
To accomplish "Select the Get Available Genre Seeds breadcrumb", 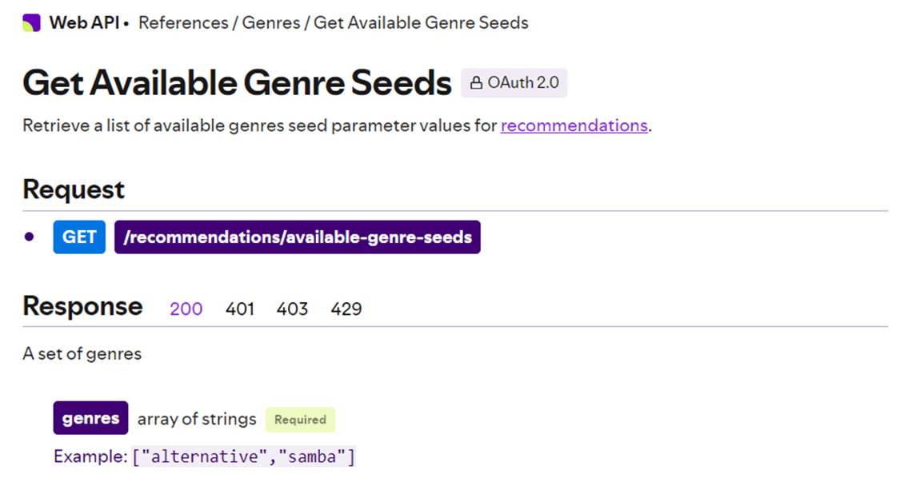I will 421,23.
